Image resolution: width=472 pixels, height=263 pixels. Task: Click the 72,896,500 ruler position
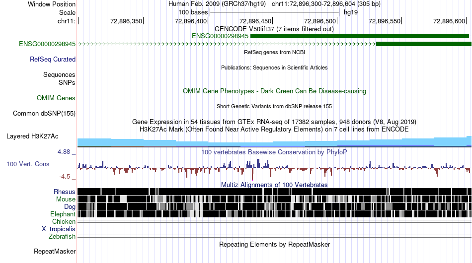pos(320,21)
